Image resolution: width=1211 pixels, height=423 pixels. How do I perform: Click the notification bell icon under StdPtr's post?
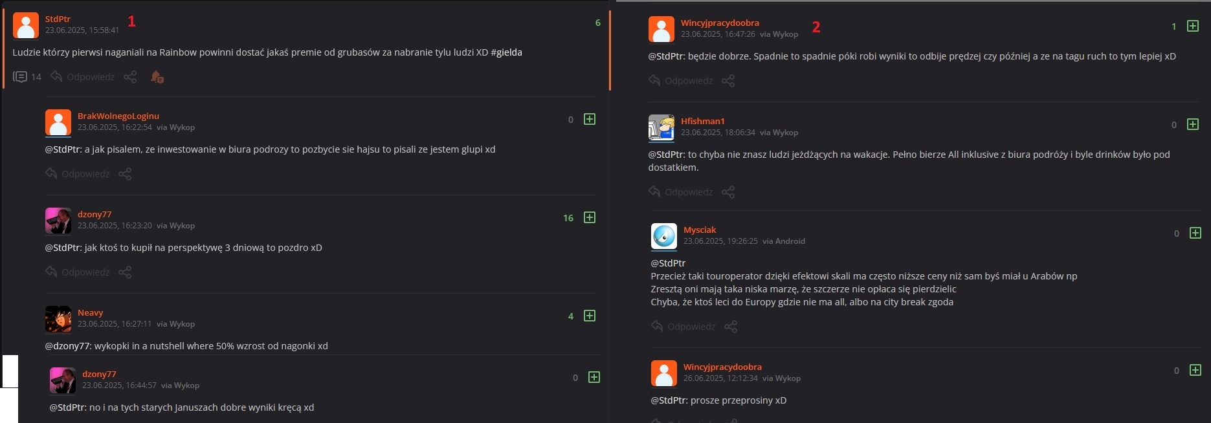point(157,77)
